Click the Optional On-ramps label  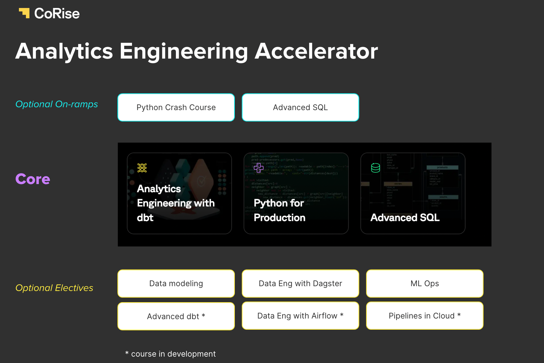57,104
